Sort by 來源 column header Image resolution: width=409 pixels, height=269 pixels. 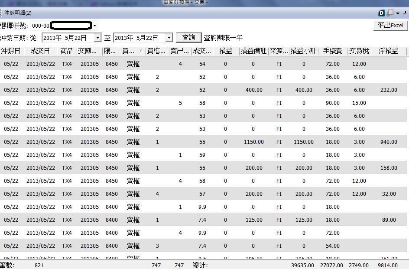click(x=279, y=51)
